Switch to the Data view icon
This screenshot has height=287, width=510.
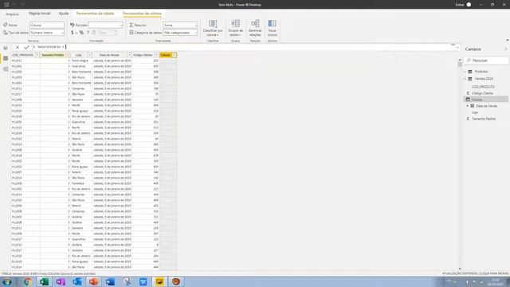(x=6, y=58)
